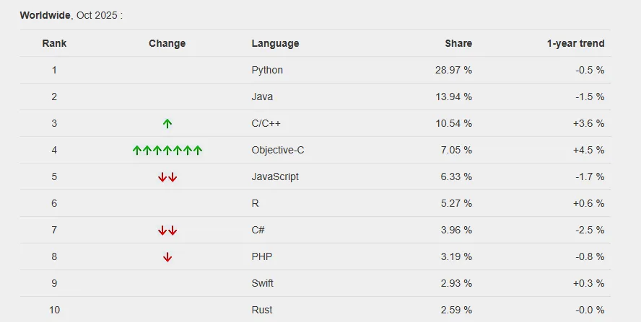This screenshot has width=641, height=322.
Task: Select the Swift language entry
Action: (263, 283)
